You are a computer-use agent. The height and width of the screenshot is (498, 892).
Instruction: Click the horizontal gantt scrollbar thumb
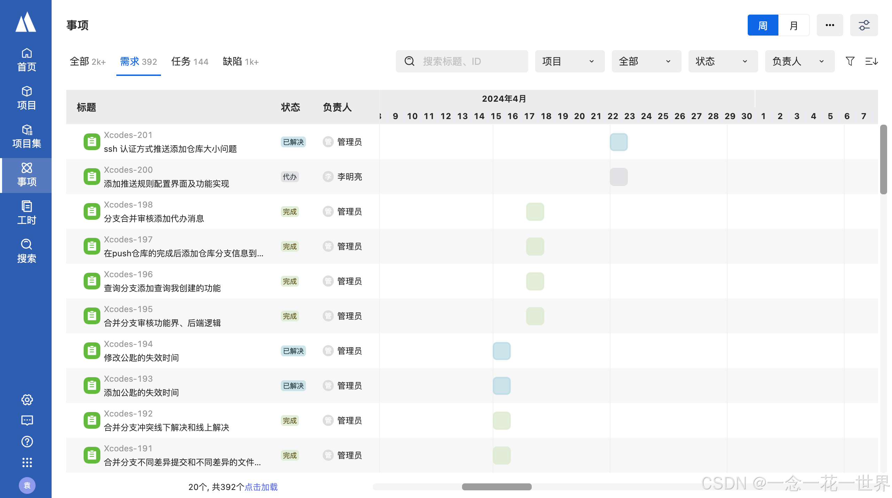(497, 487)
